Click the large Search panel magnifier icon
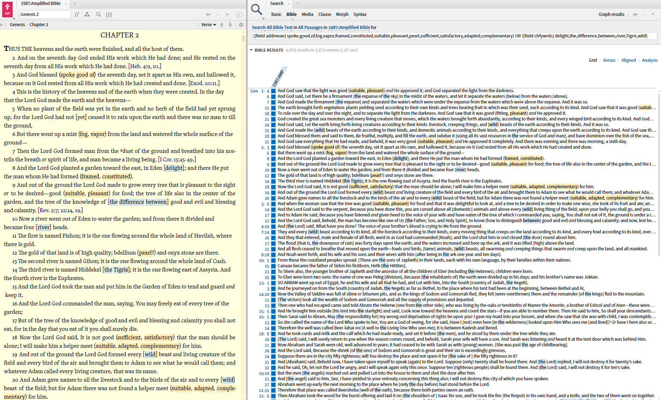The image size is (661, 400). [256, 9]
